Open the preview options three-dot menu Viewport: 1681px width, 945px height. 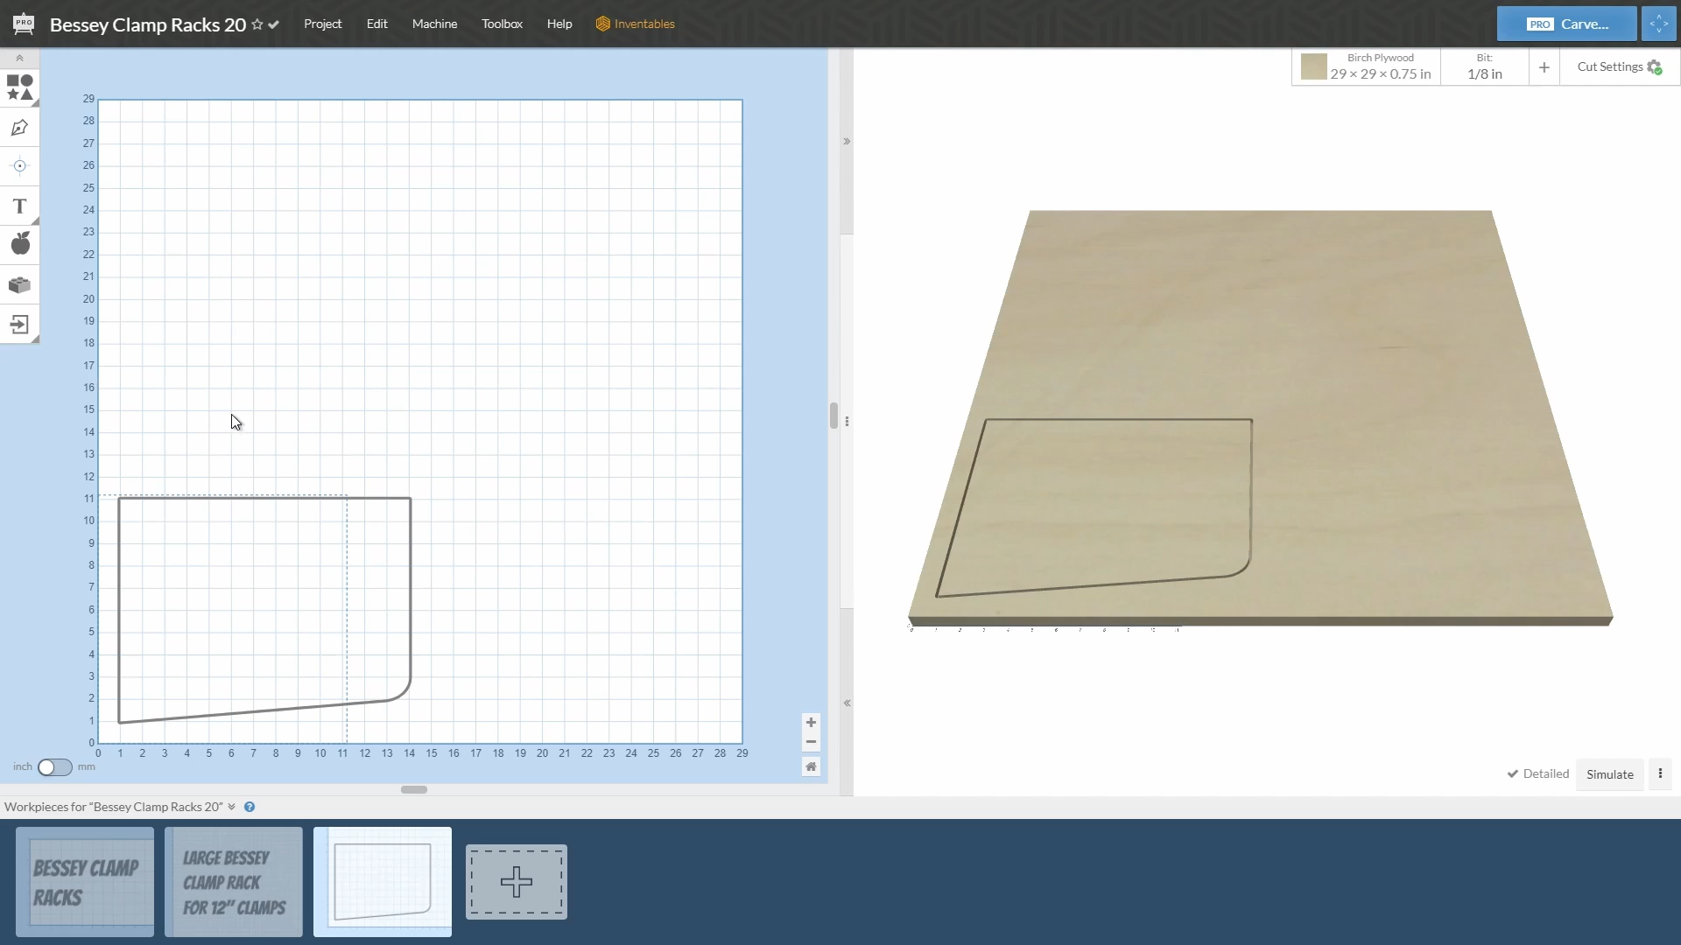pos(1660,773)
